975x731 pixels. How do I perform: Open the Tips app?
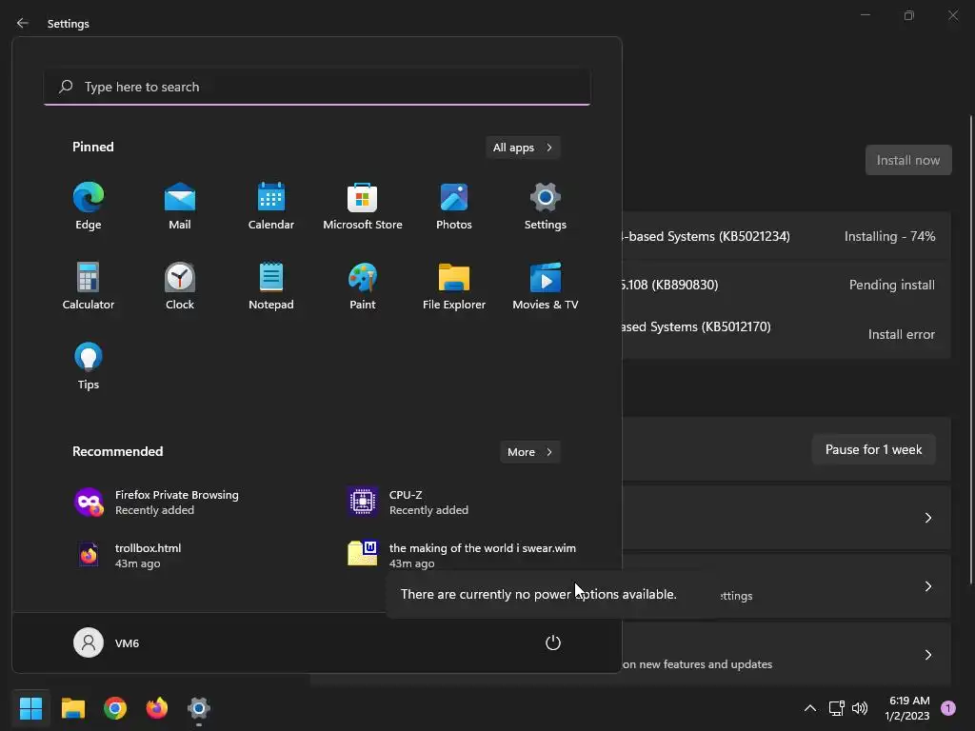[x=89, y=366]
